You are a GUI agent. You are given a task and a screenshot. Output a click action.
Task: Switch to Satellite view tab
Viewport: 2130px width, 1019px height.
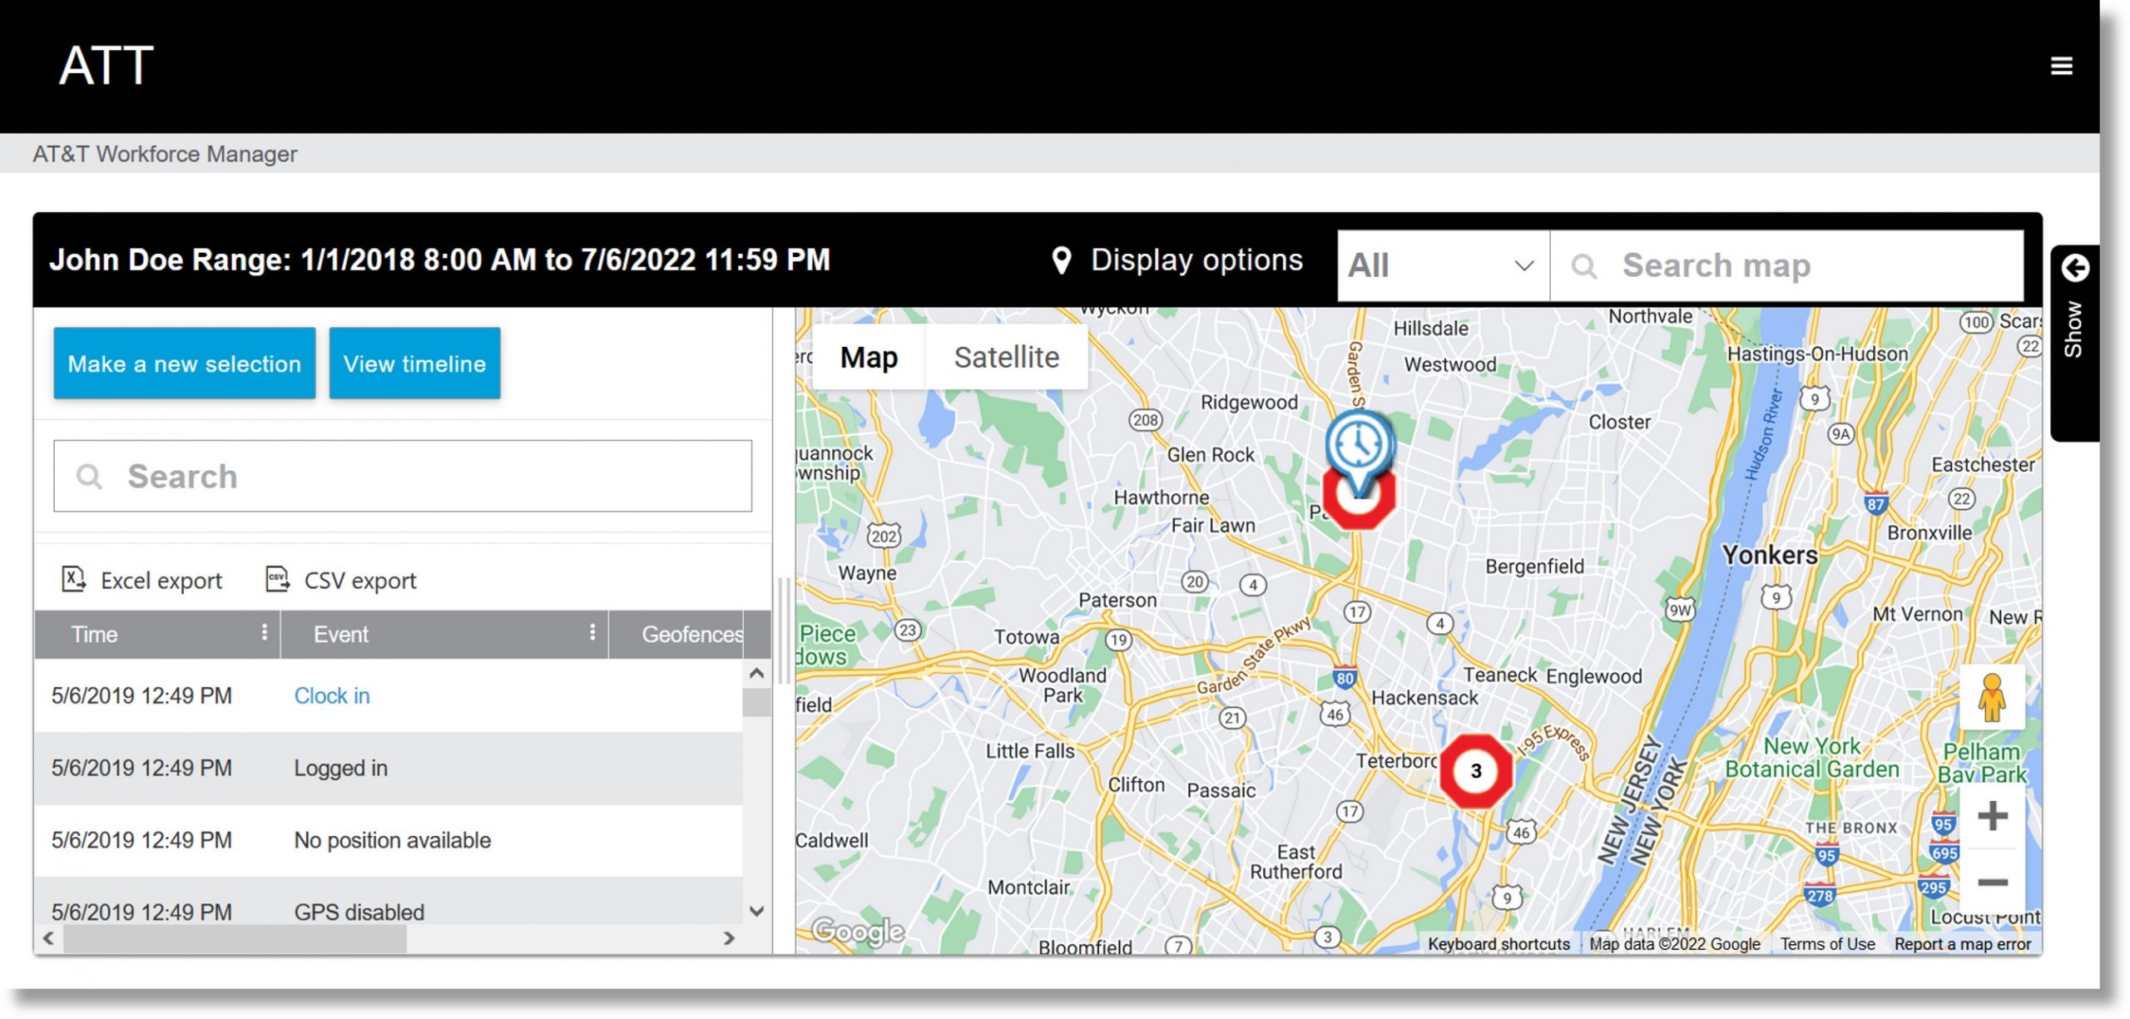pyautogui.click(x=1006, y=357)
